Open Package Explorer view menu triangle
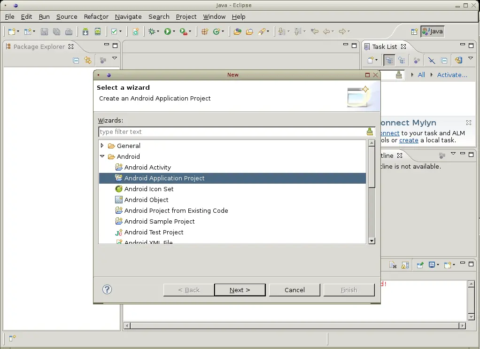The height and width of the screenshot is (349, 480). pos(115,58)
